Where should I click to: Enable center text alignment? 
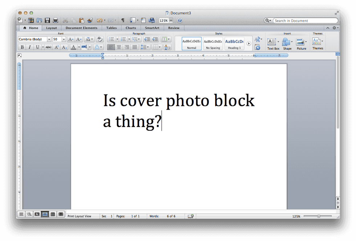119,47
